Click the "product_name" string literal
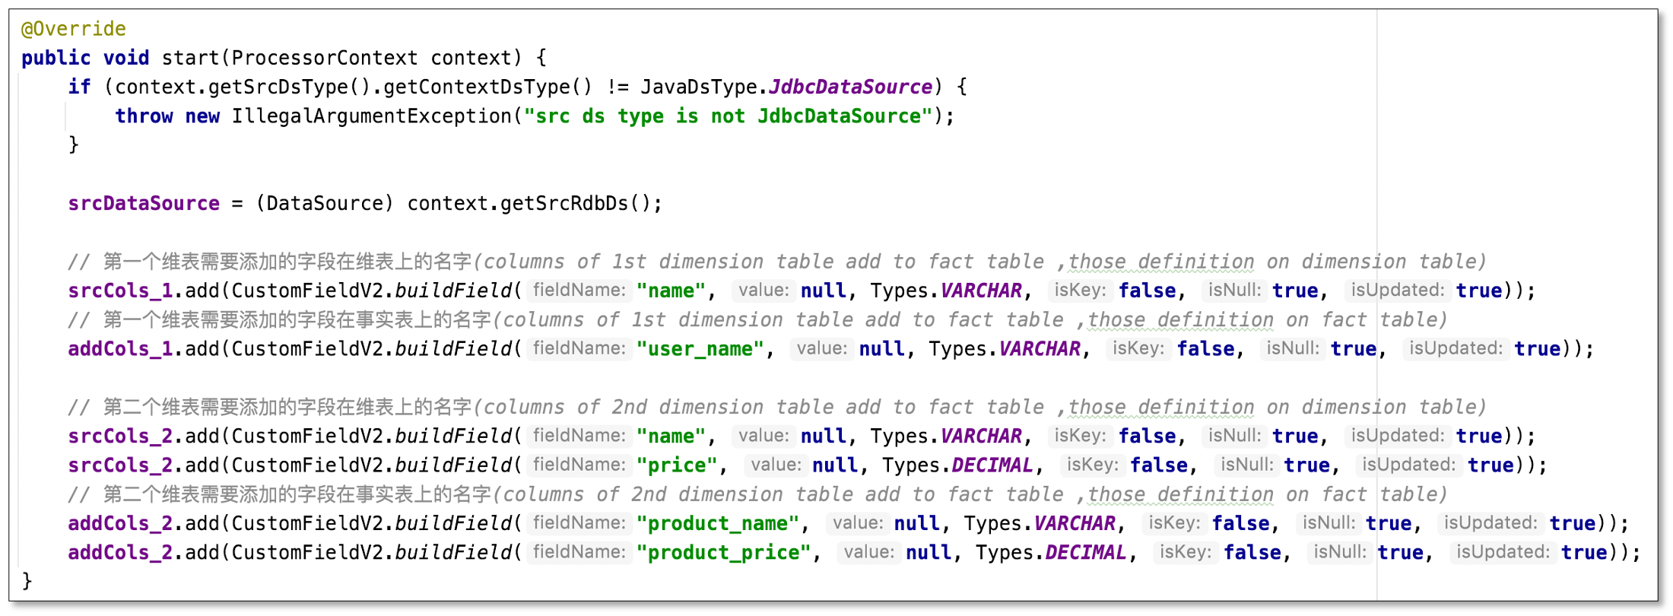The image size is (1673, 616). 717,524
